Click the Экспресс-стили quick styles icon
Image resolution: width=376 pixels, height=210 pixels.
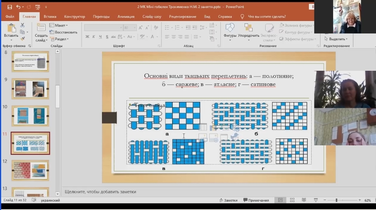pyautogui.click(x=269, y=28)
